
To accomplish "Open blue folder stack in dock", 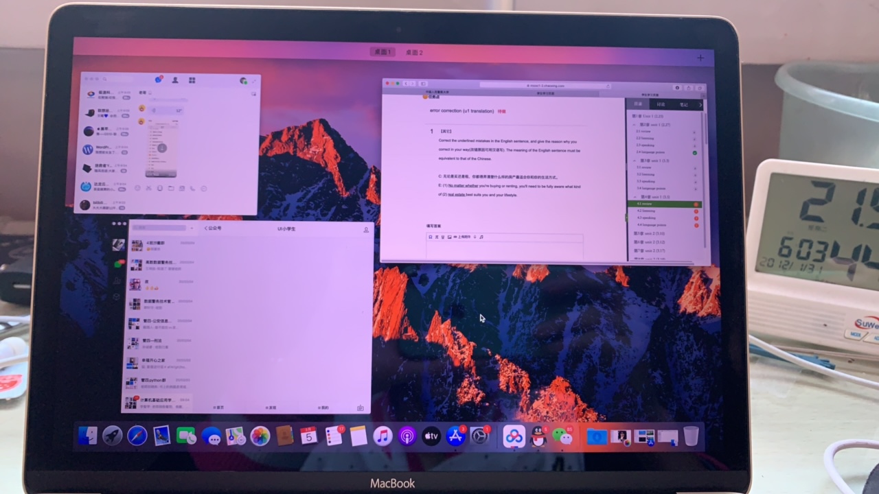I will click(596, 436).
